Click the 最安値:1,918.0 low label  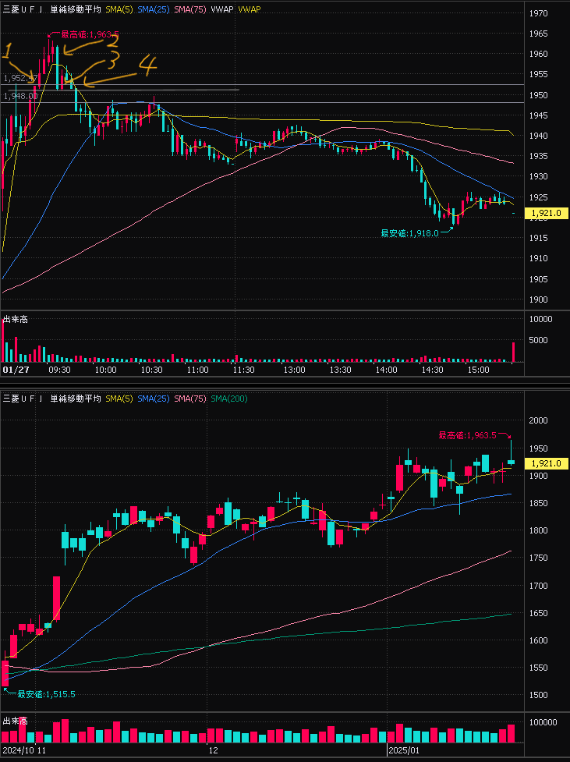click(x=409, y=233)
